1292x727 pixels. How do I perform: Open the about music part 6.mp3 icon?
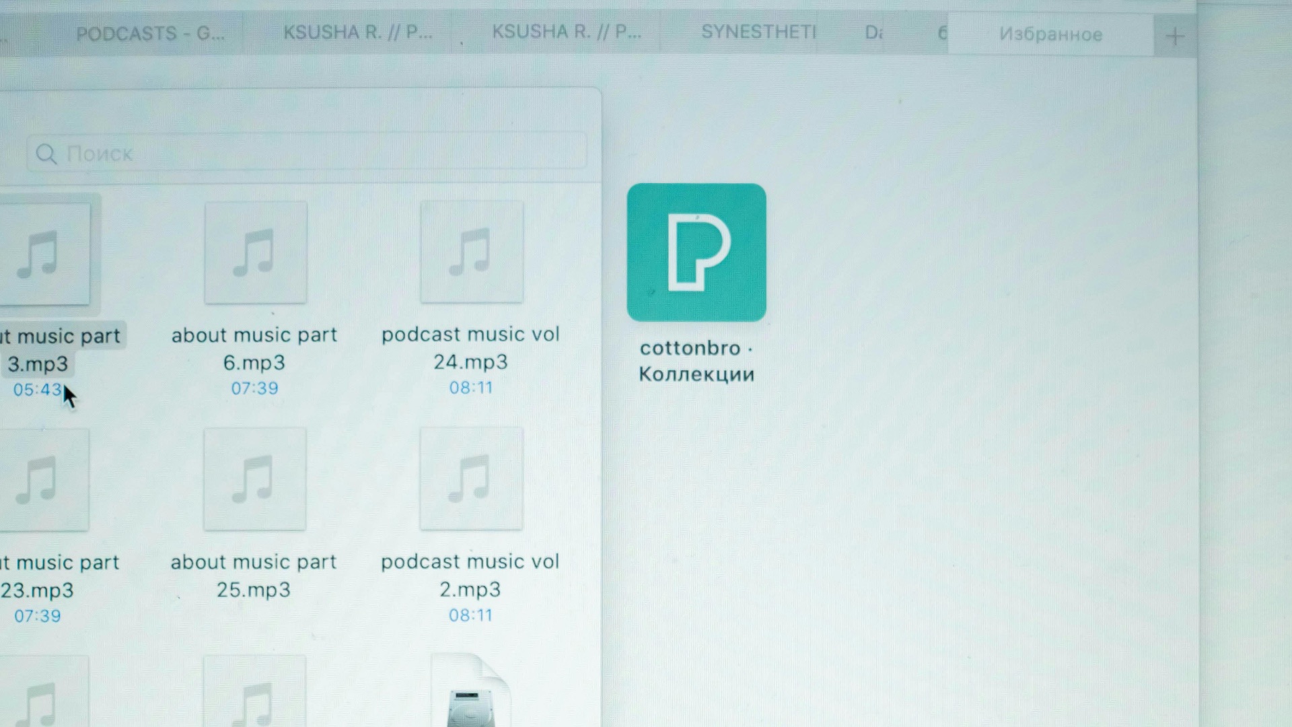click(255, 252)
